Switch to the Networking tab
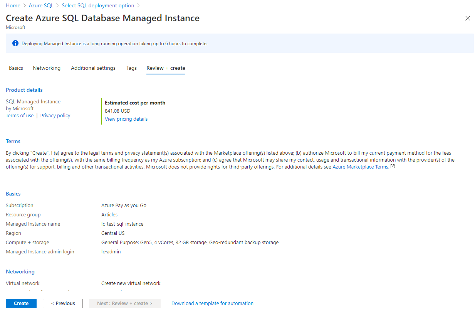This screenshot has width=475, height=312. click(47, 68)
